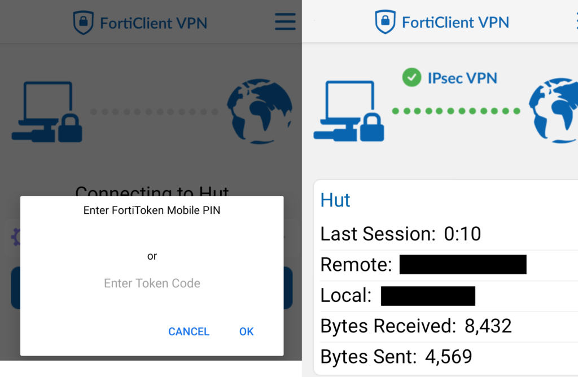The width and height of the screenshot is (578, 377).
Task: Confirm the token dialog with OK
Action: (x=246, y=331)
